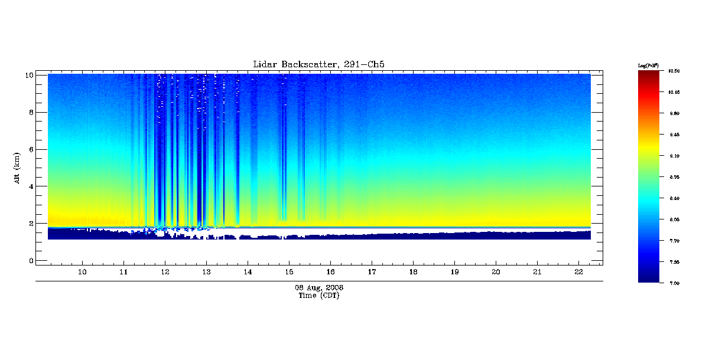Click the colorbar value '8.40'

[674, 198]
